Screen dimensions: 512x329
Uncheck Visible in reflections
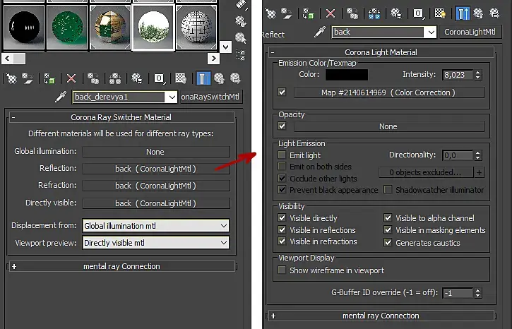click(282, 229)
